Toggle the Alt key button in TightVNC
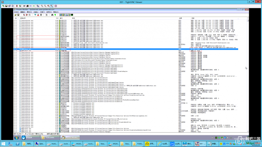Screen dimensions: 262x147 (x=34, y=6)
